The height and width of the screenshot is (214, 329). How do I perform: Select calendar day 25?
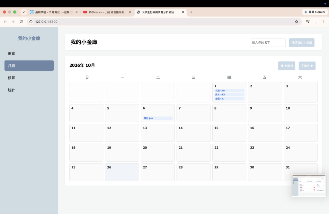(x=86, y=172)
